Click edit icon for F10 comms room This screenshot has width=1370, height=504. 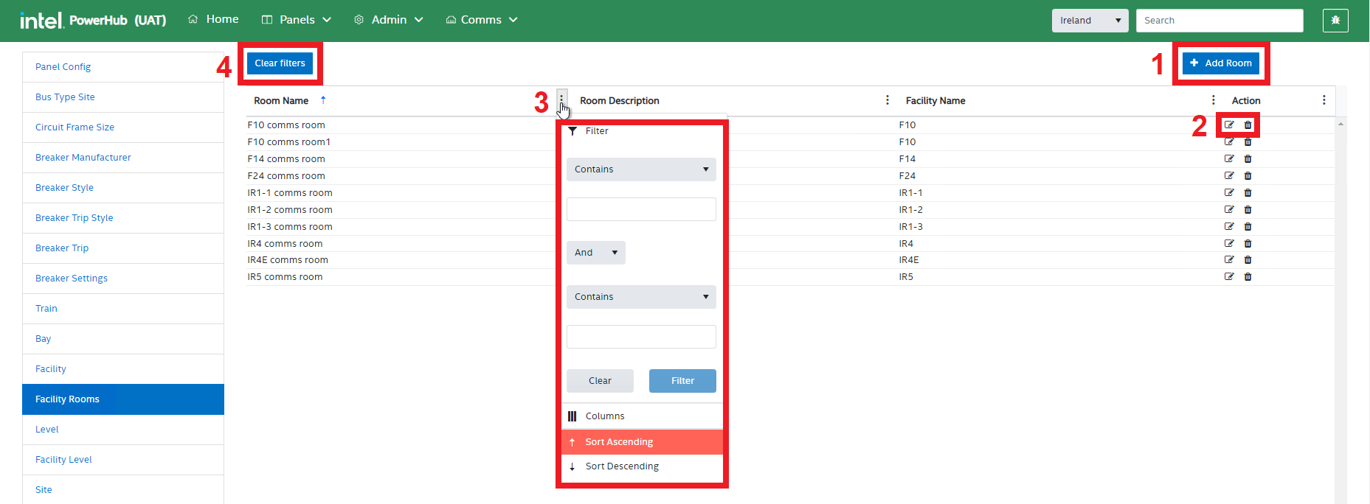1229,125
